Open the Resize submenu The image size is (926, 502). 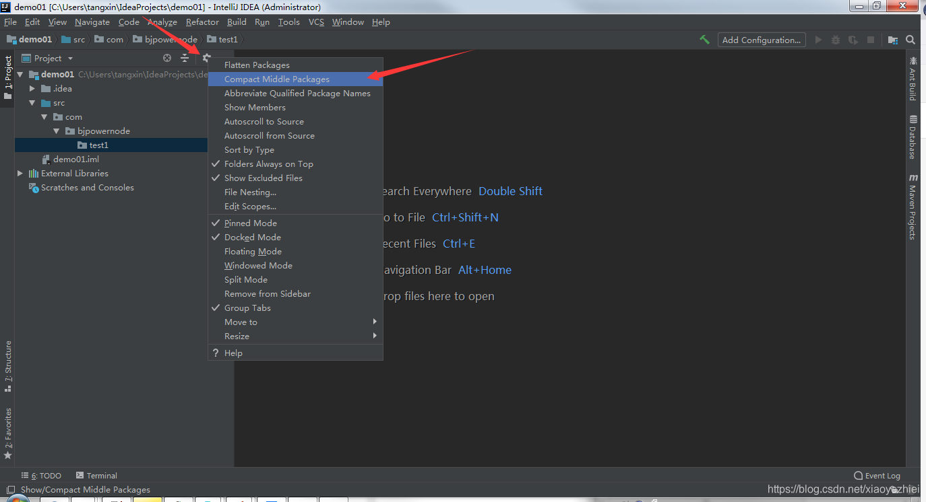pyautogui.click(x=295, y=336)
